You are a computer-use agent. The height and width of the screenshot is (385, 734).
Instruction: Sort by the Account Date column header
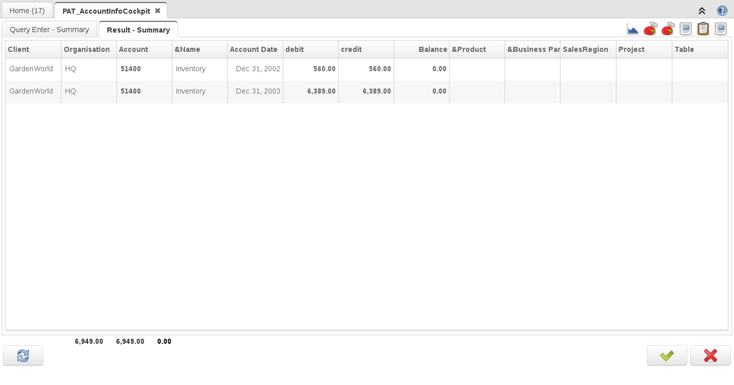point(254,50)
